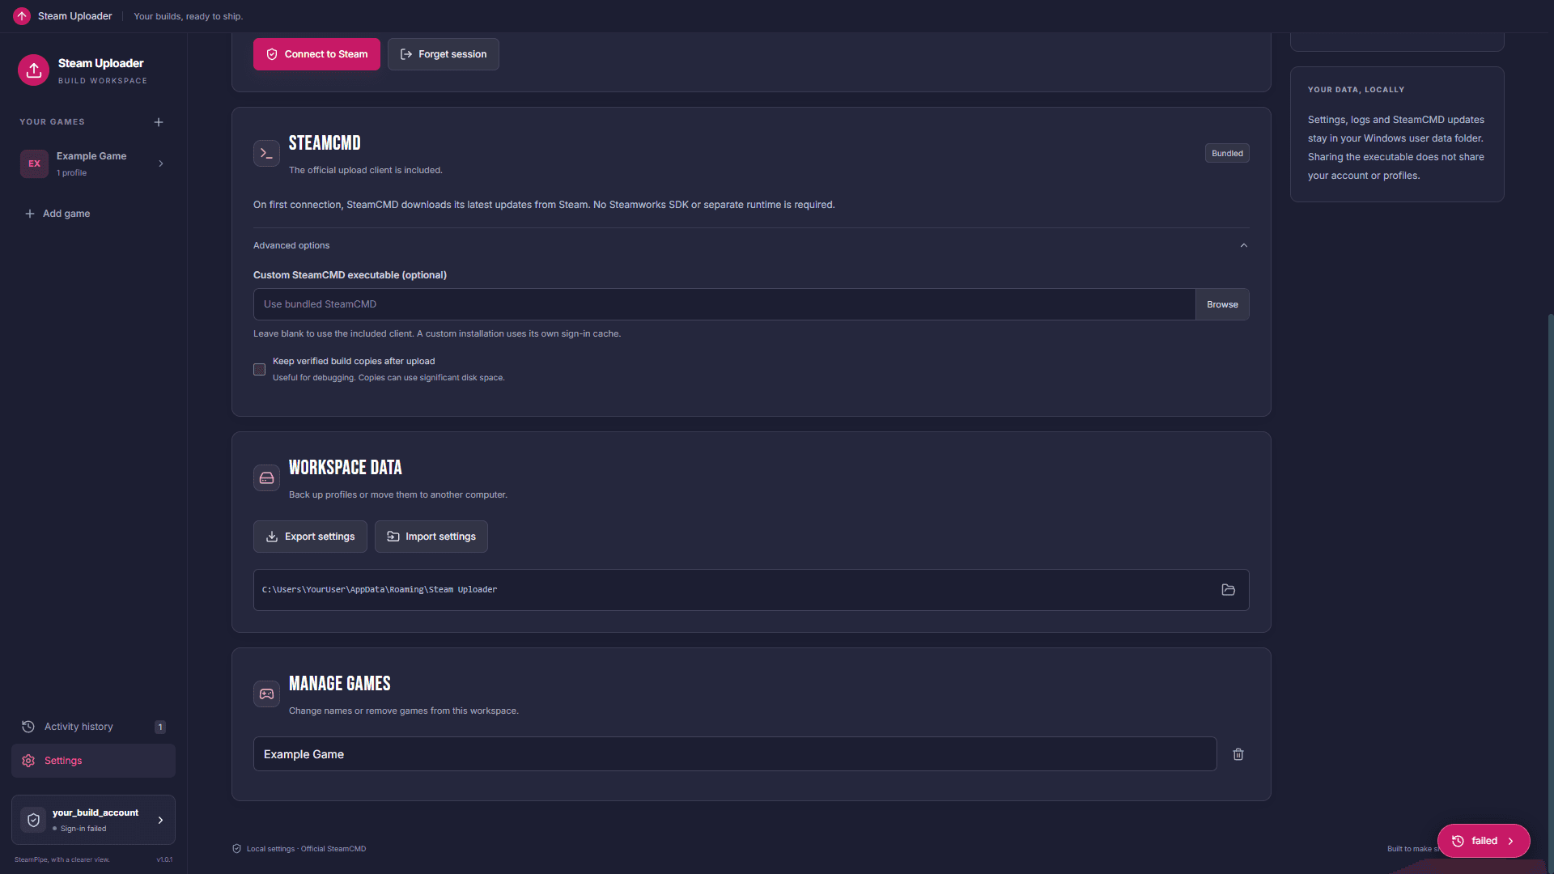Open Example Game's chevron arrow in the sidebar
The width and height of the screenshot is (1554, 874).
click(x=161, y=163)
